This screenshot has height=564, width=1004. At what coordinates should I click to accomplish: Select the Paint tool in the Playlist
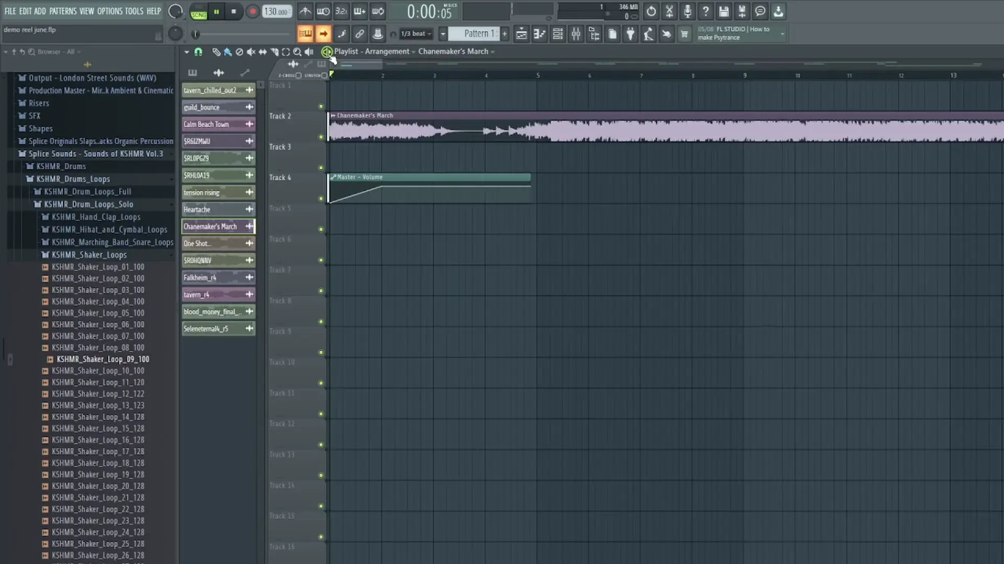pyautogui.click(x=227, y=52)
